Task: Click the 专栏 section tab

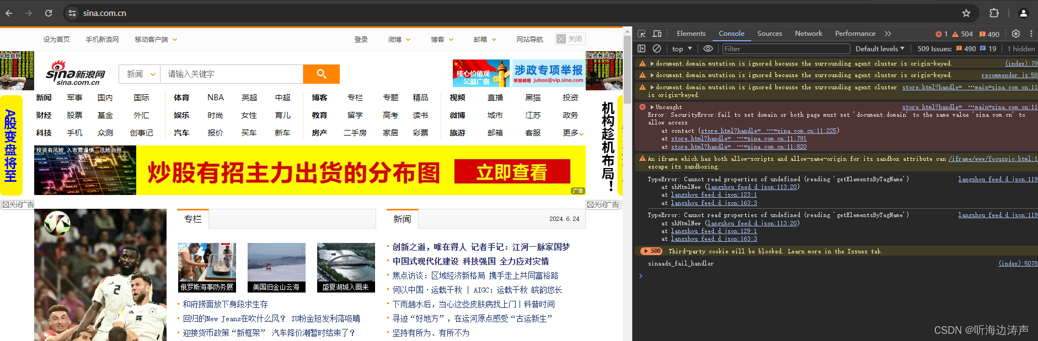Action: [x=192, y=219]
